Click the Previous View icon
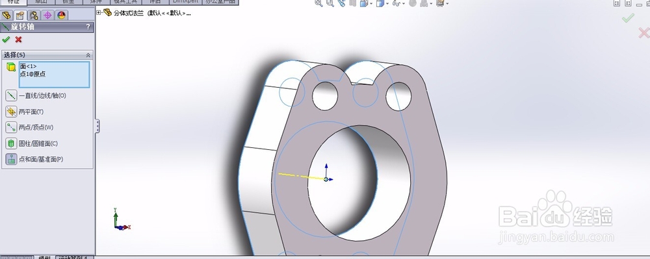Viewport: 650px width, 259px height. [x=341, y=3]
